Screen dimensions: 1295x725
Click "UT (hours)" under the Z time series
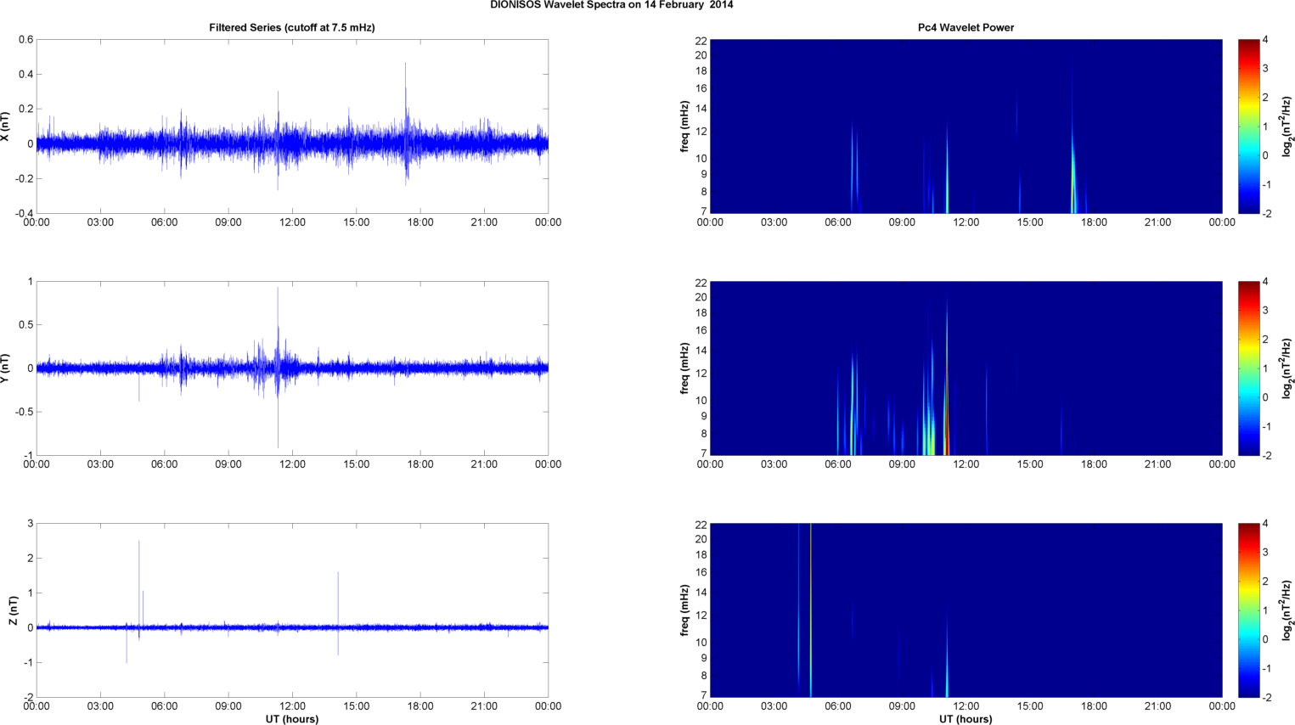point(292,719)
